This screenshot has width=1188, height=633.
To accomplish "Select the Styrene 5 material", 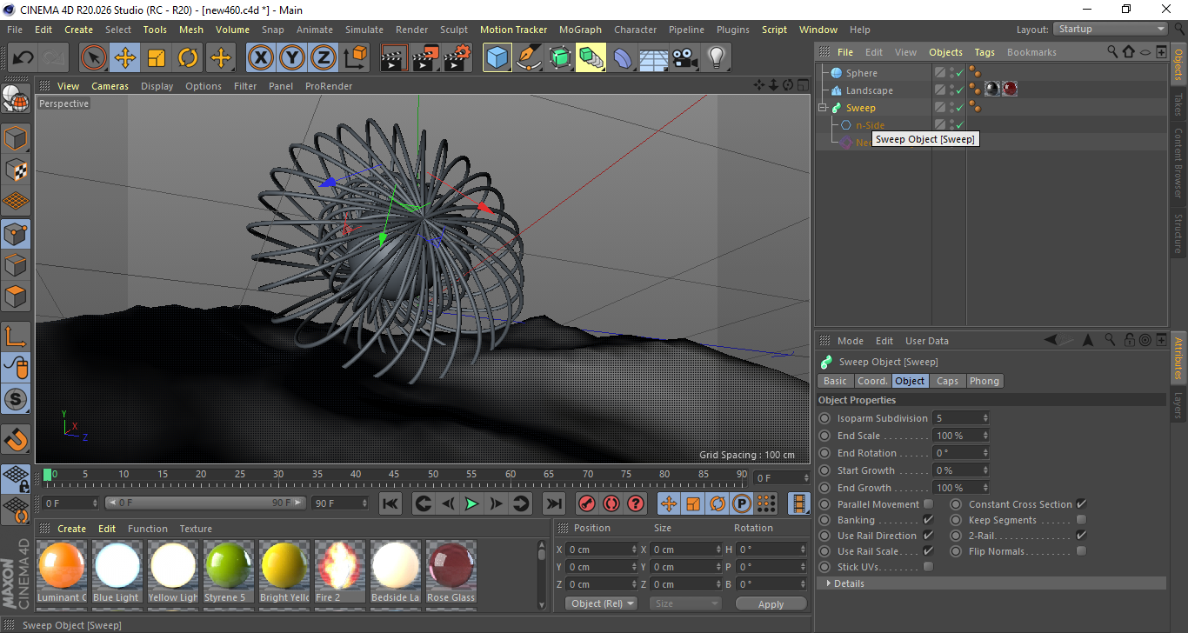I will point(228,571).
